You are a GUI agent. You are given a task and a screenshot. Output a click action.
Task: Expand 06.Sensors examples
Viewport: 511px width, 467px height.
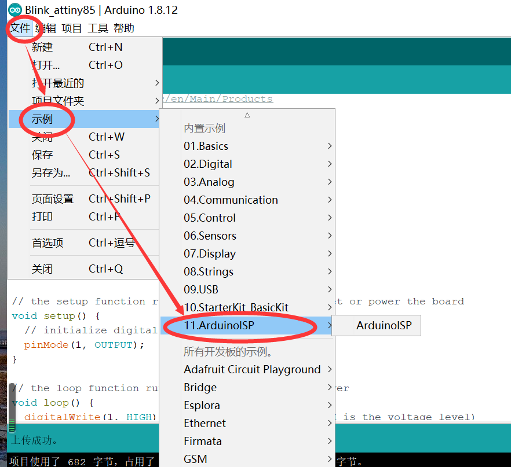click(248, 236)
